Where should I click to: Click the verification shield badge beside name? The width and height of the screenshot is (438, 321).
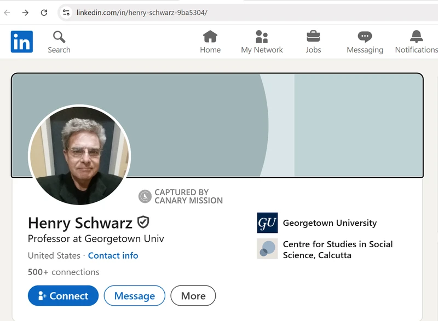pos(143,222)
